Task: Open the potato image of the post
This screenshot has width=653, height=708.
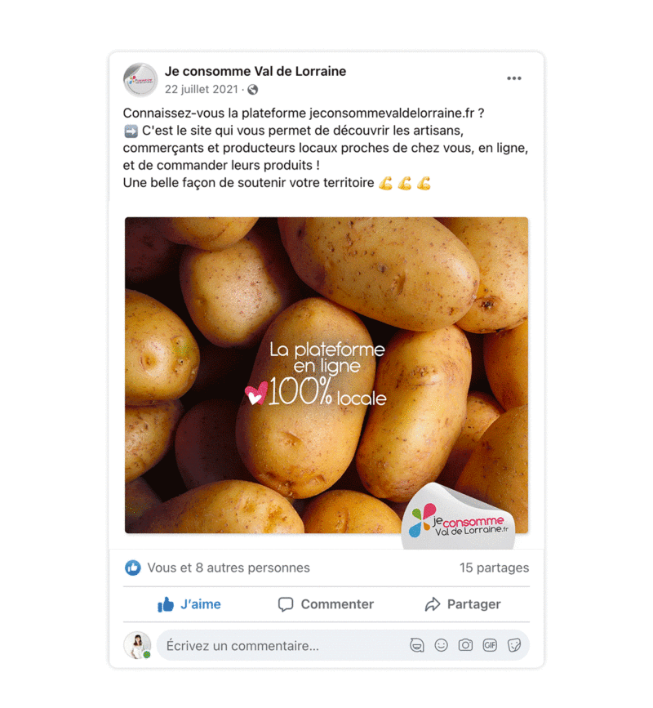Action: [326, 375]
